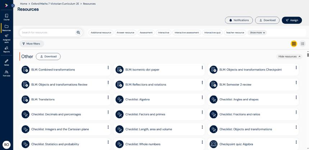The height and width of the screenshot is (150, 309).
Task: Filter by Assessment tag
Action: 146,33
